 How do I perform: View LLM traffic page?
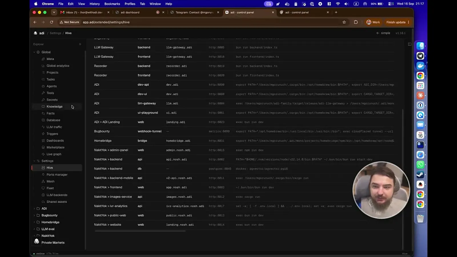point(54,127)
